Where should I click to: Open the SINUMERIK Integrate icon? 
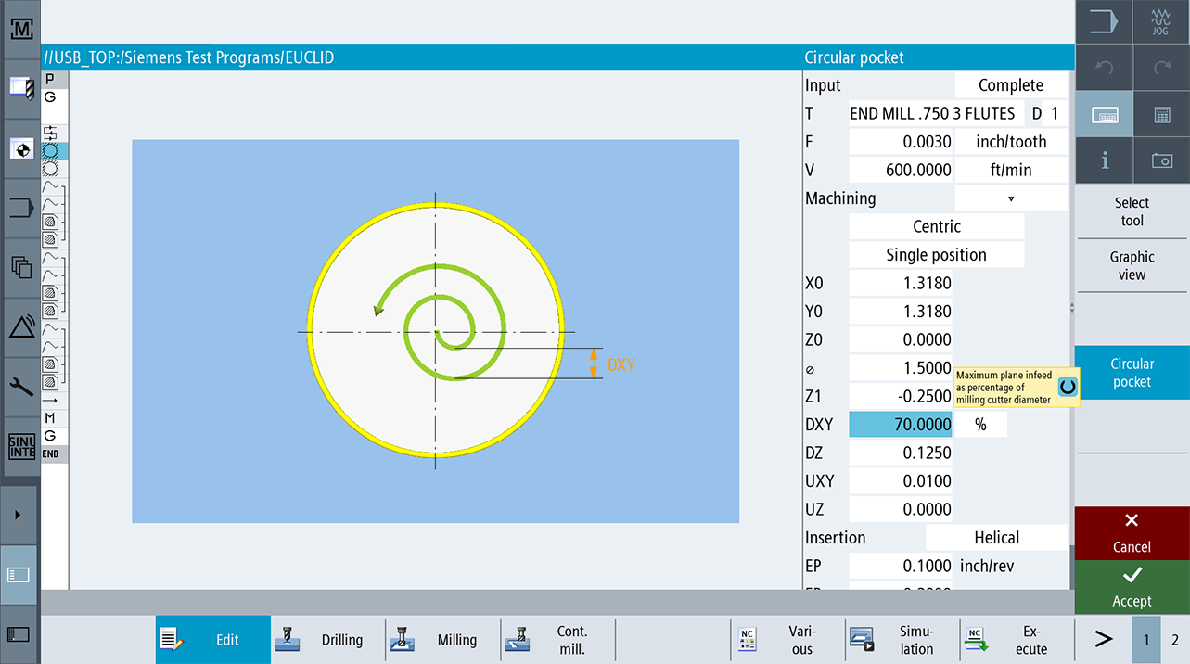(x=20, y=447)
